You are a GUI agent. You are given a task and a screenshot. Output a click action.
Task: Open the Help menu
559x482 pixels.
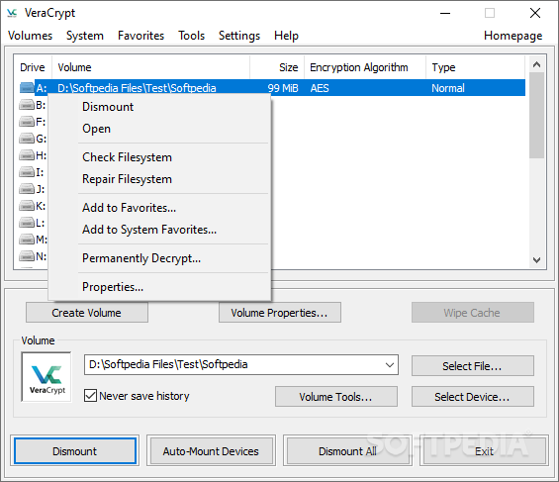286,36
